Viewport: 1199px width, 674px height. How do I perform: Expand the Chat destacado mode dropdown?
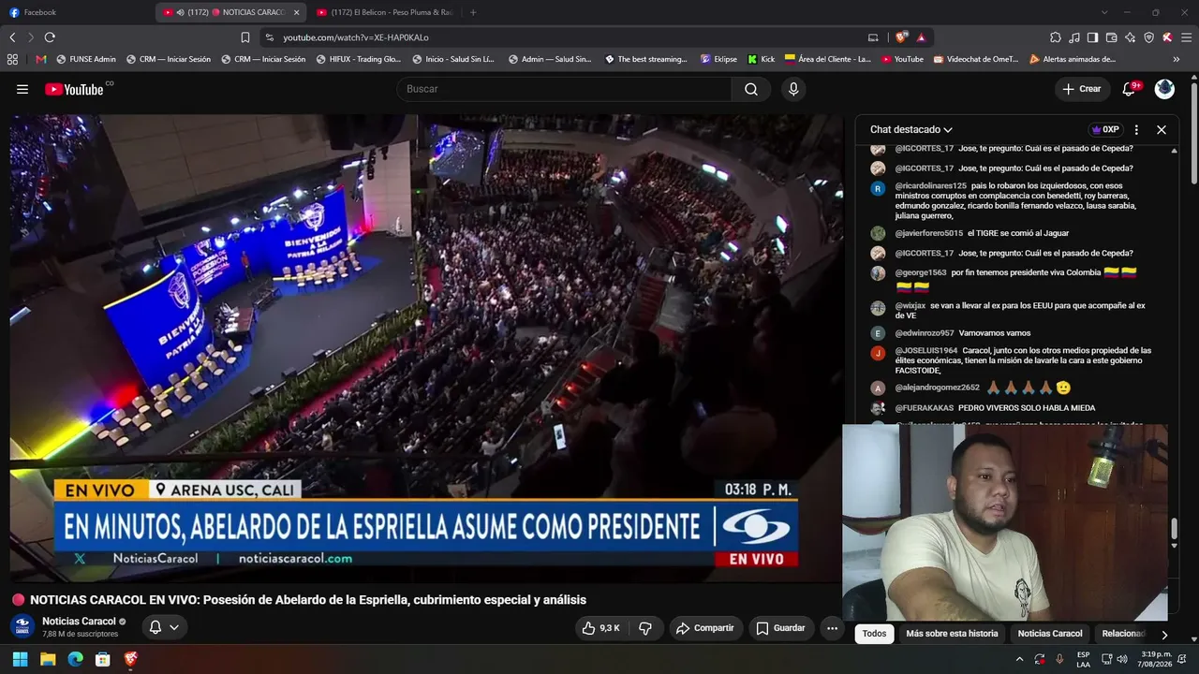coord(911,130)
